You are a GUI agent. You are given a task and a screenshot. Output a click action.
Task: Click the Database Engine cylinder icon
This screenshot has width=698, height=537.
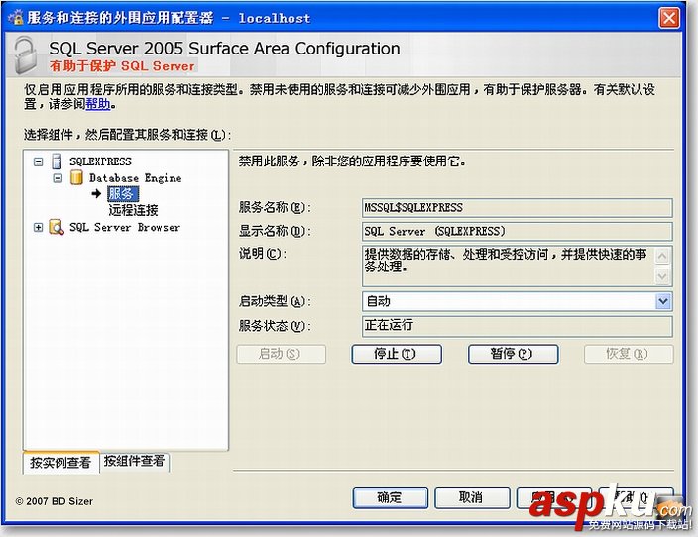(76, 178)
